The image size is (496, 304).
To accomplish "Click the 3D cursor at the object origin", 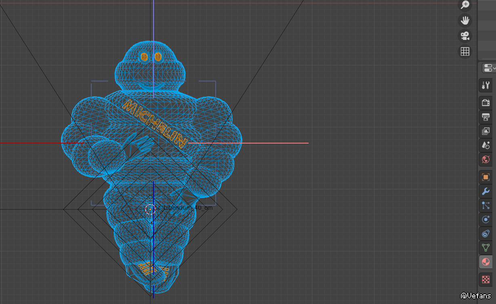I will [x=150, y=209].
